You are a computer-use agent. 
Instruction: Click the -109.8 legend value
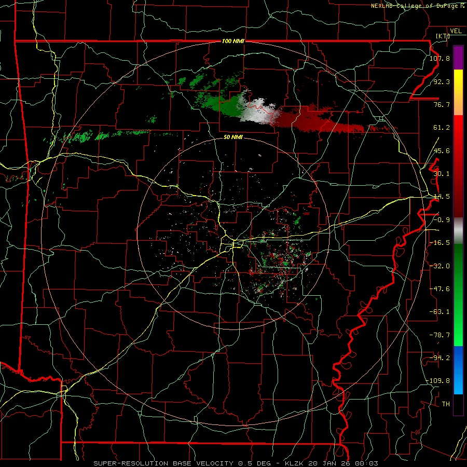coord(438,381)
